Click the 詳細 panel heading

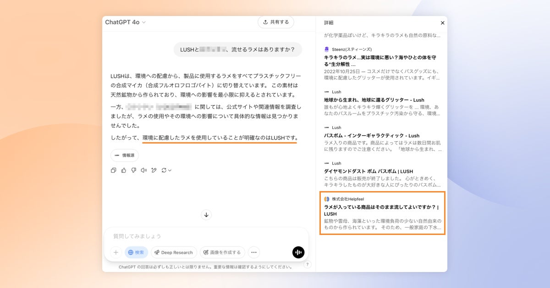pyautogui.click(x=329, y=22)
